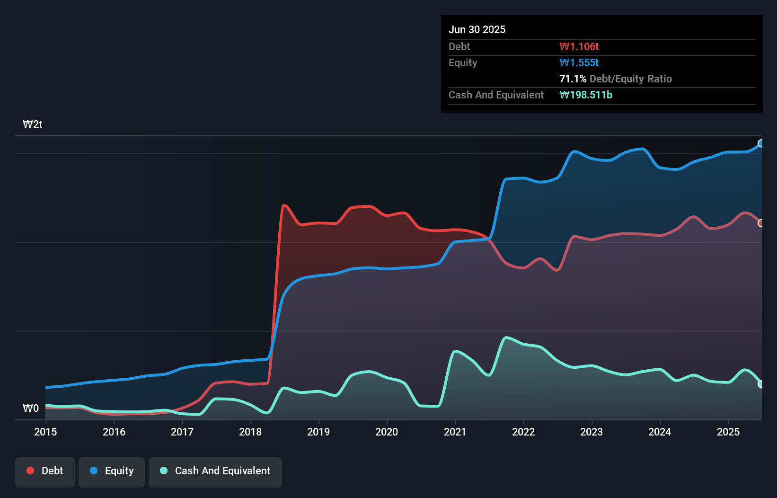Click the ₩1.106t Debt value
This screenshot has height=498, width=777.
(579, 46)
